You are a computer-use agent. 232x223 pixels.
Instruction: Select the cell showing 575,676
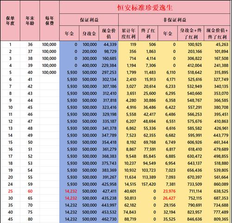tap(195, 121)
